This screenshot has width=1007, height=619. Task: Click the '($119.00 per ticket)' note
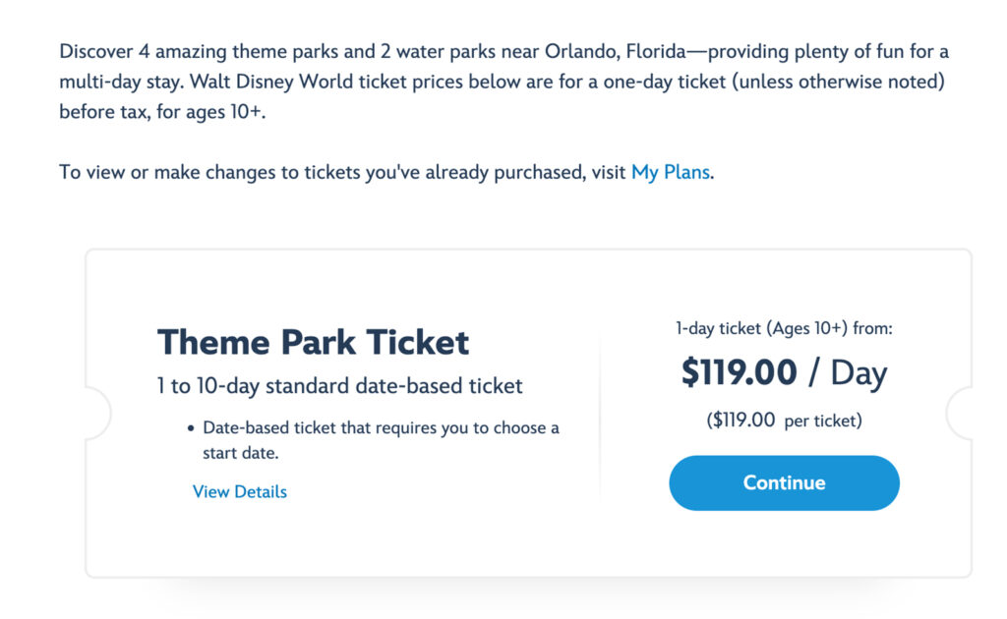click(784, 421)
